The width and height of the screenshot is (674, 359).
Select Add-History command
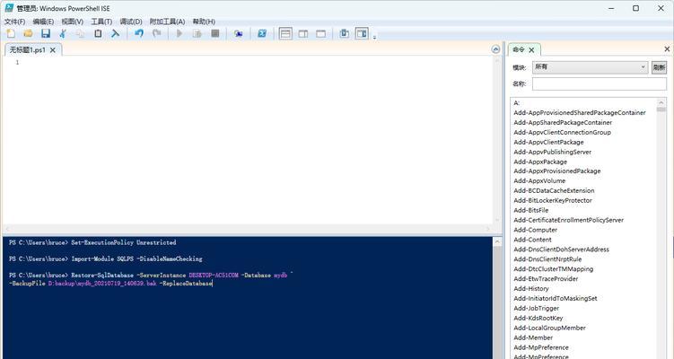coord(531,288)
